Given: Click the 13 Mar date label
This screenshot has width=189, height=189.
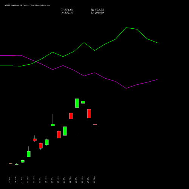Looking at the screenshot, I should click(x=76, y=180).
